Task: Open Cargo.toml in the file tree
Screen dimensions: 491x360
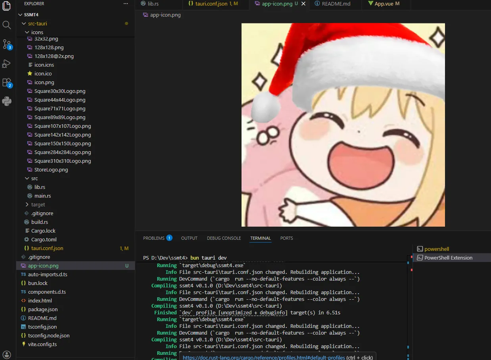Action: pos(44,239)
